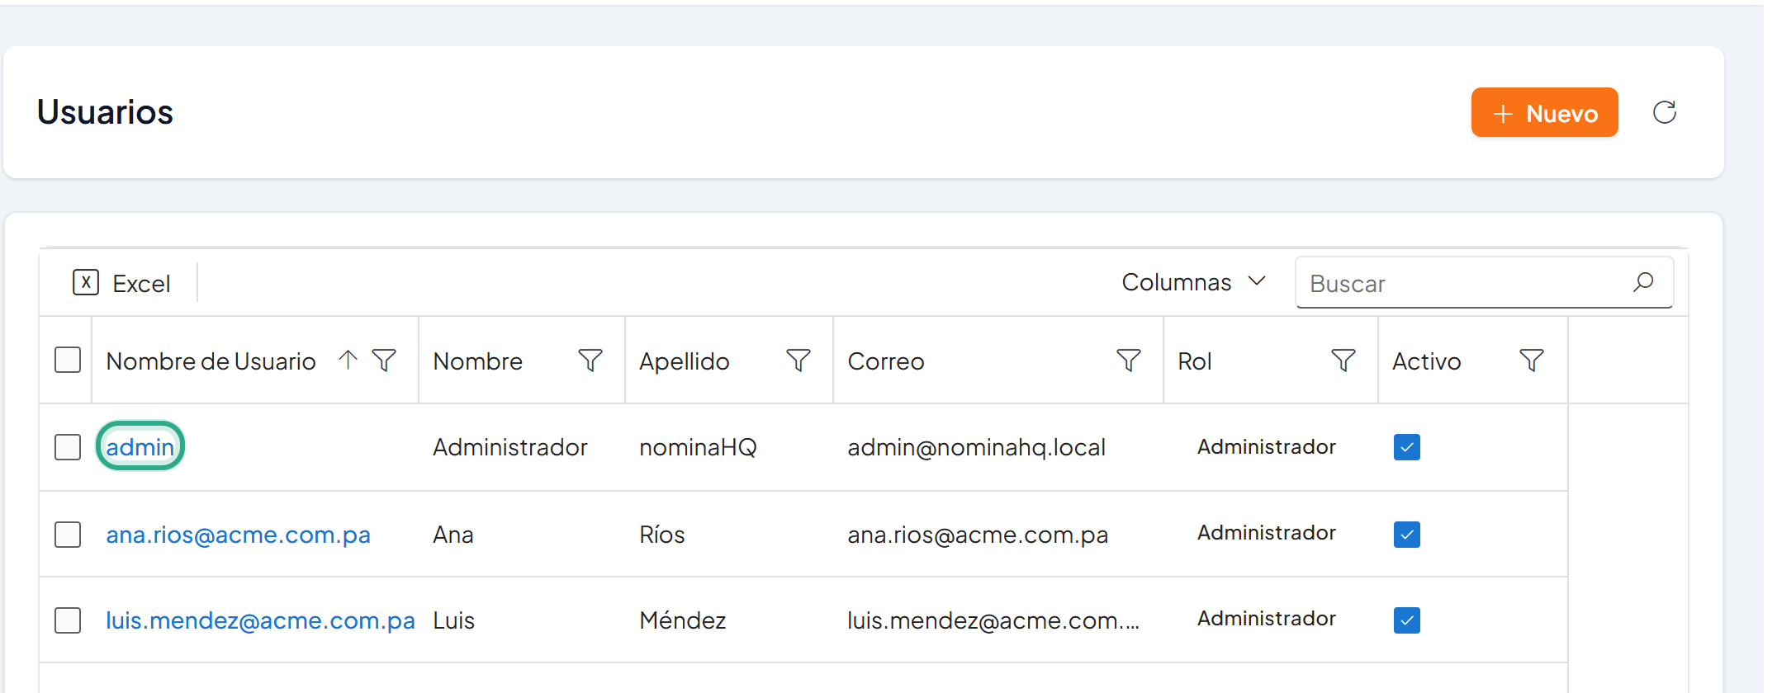The image size is (1777, 693).
Task: Open the Rol column filter
Action: point(1343,361)
